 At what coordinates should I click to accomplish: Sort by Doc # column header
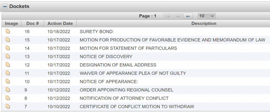point(33,24)
